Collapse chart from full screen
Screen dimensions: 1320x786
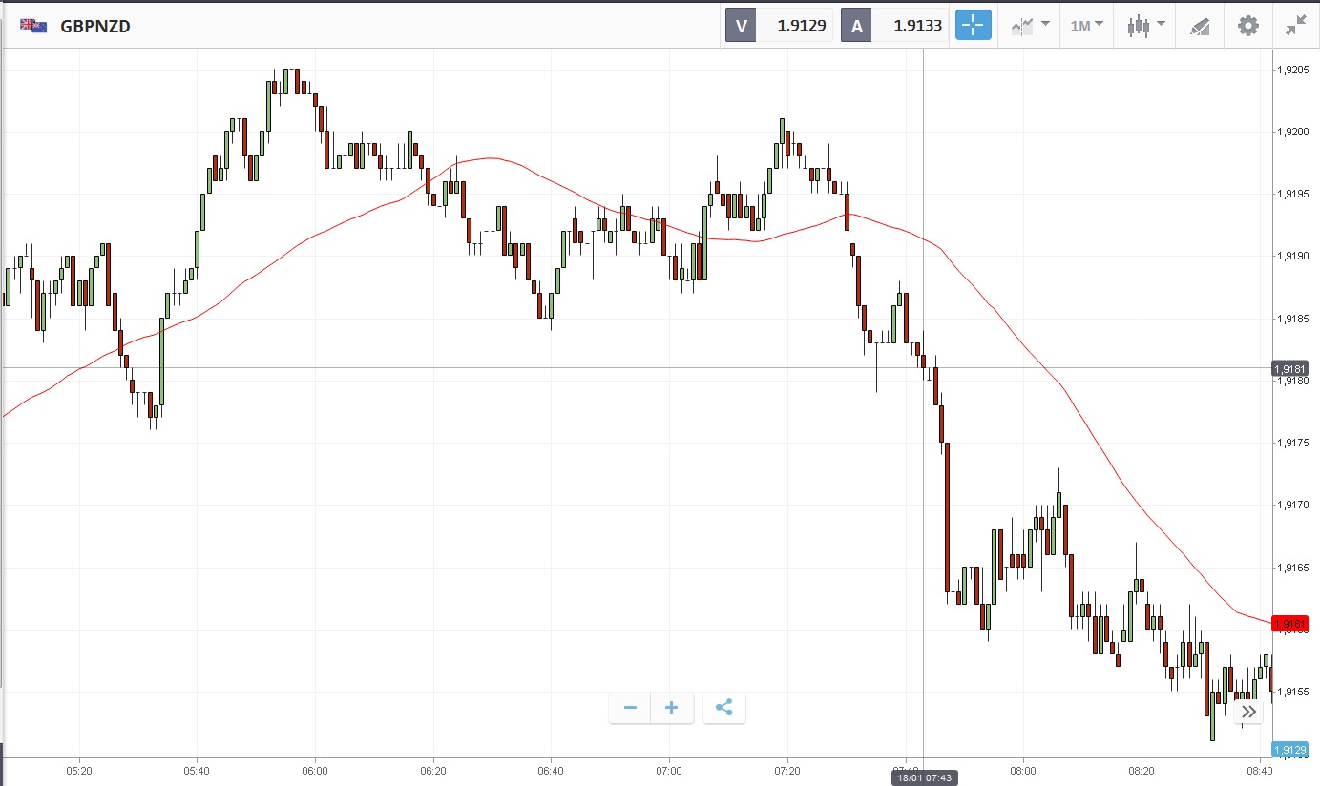pyautogui.click(x=1295, y=26)
